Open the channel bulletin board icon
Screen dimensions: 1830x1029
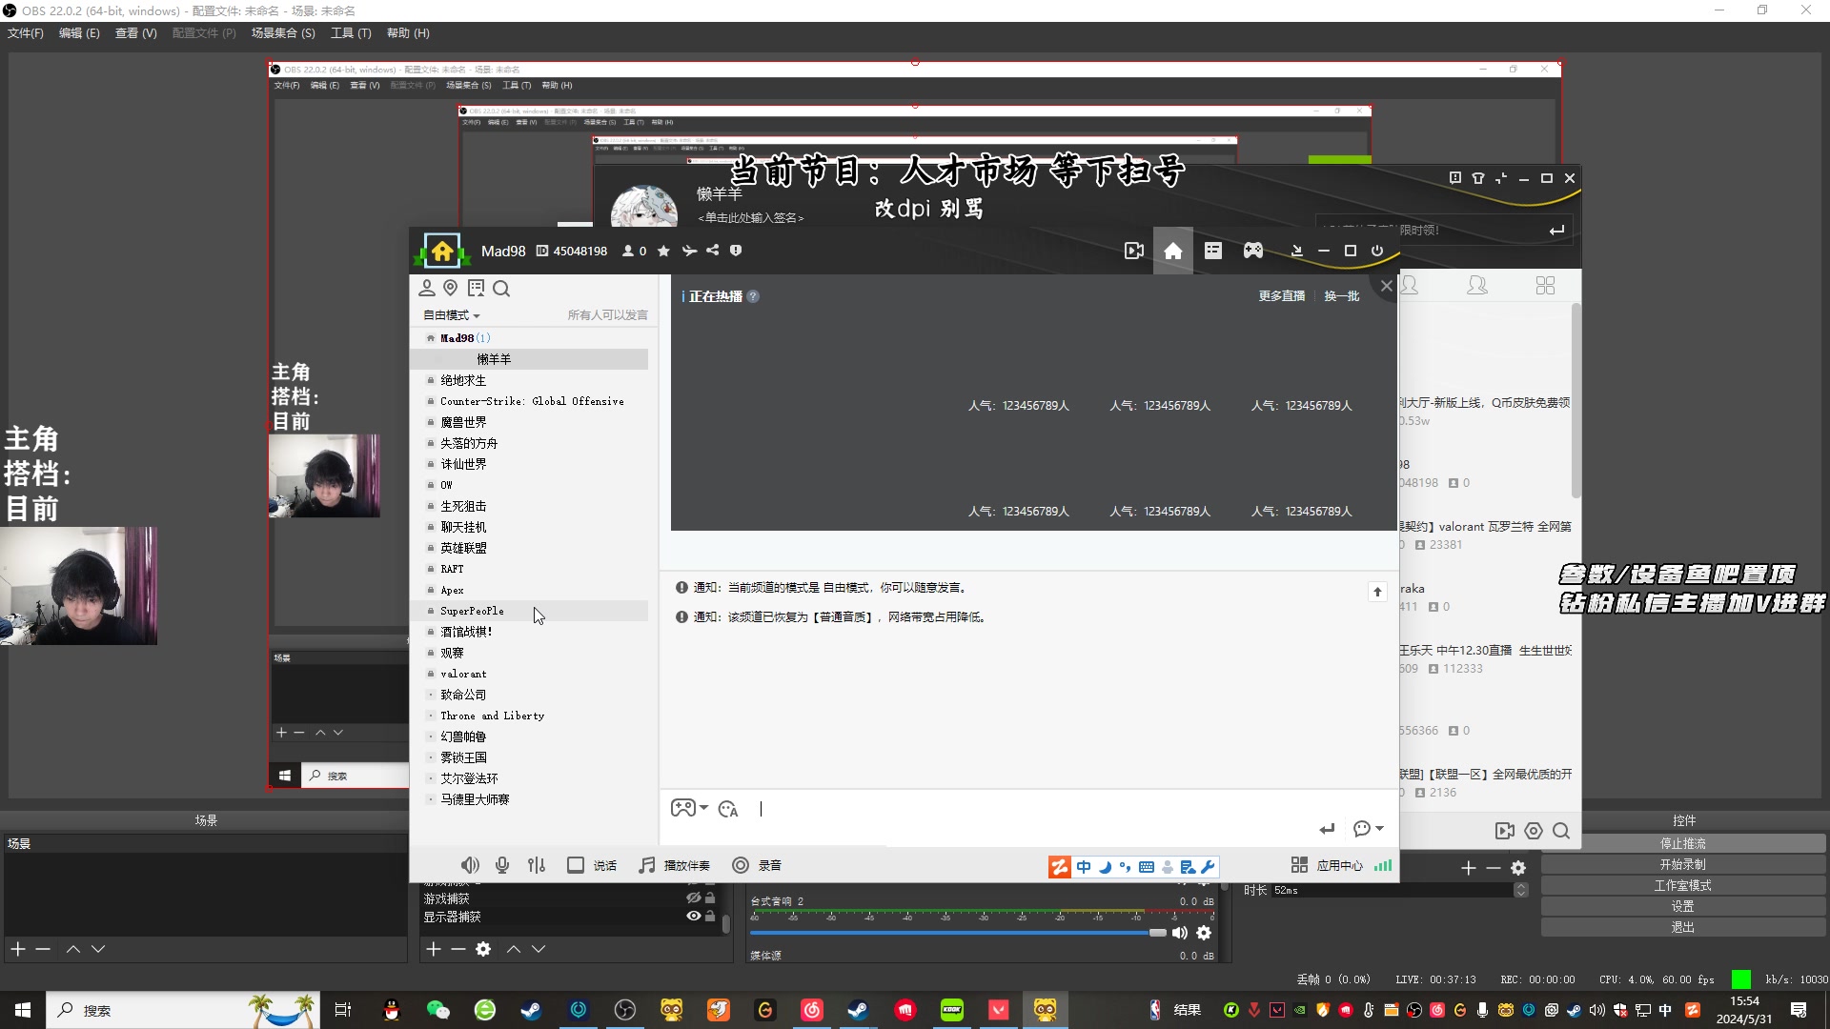click(476, 288)
